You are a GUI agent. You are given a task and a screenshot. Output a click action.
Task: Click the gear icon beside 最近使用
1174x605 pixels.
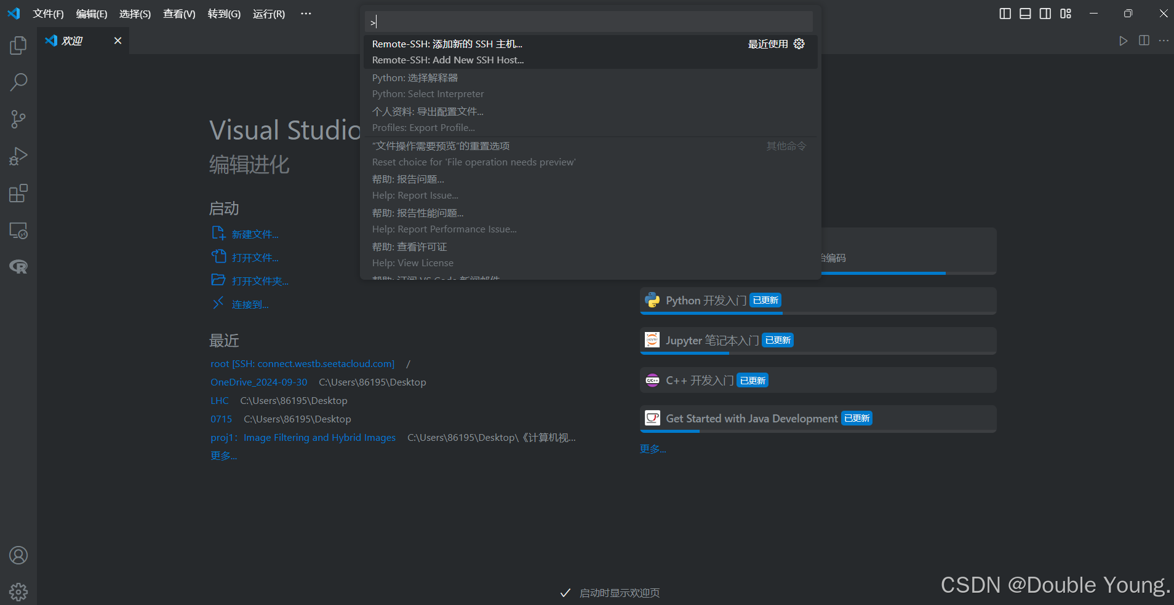pos(799,44)
